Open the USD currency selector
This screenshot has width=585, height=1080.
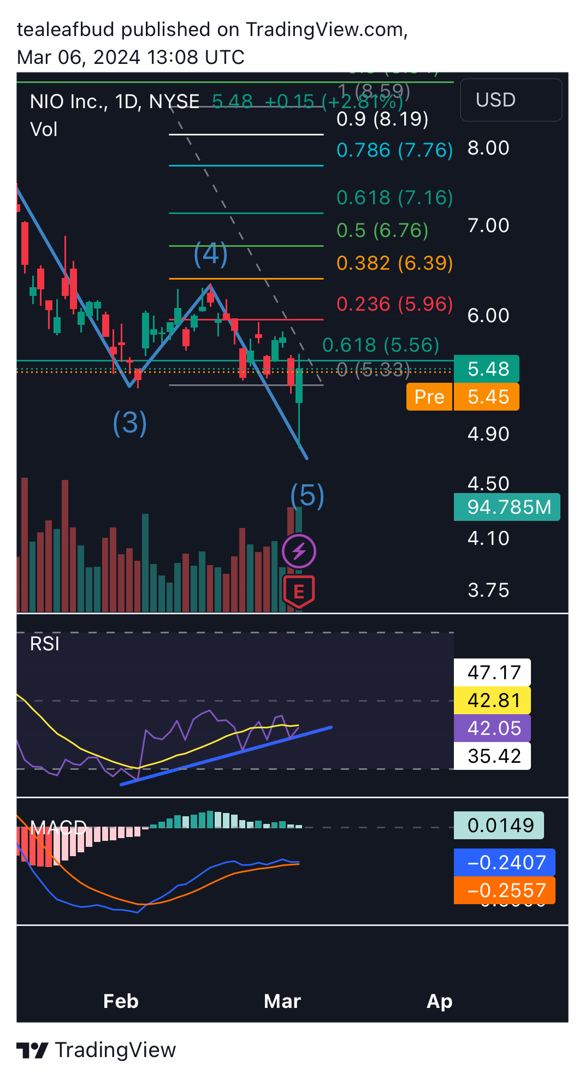click(511, 100)
